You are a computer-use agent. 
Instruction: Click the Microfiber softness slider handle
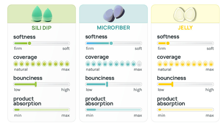click(x=111, y=43)
